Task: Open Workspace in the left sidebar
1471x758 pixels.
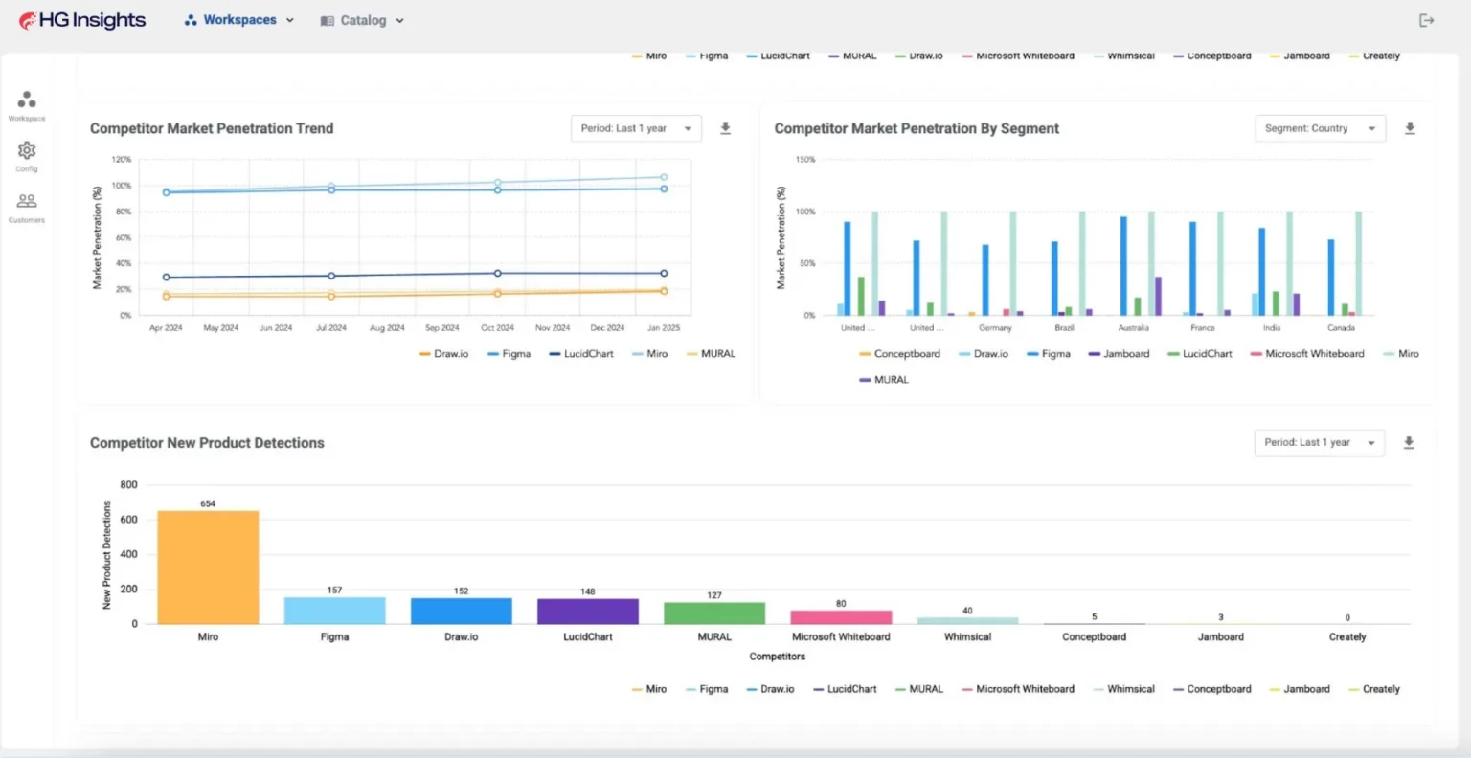Action: click(27, 105)
